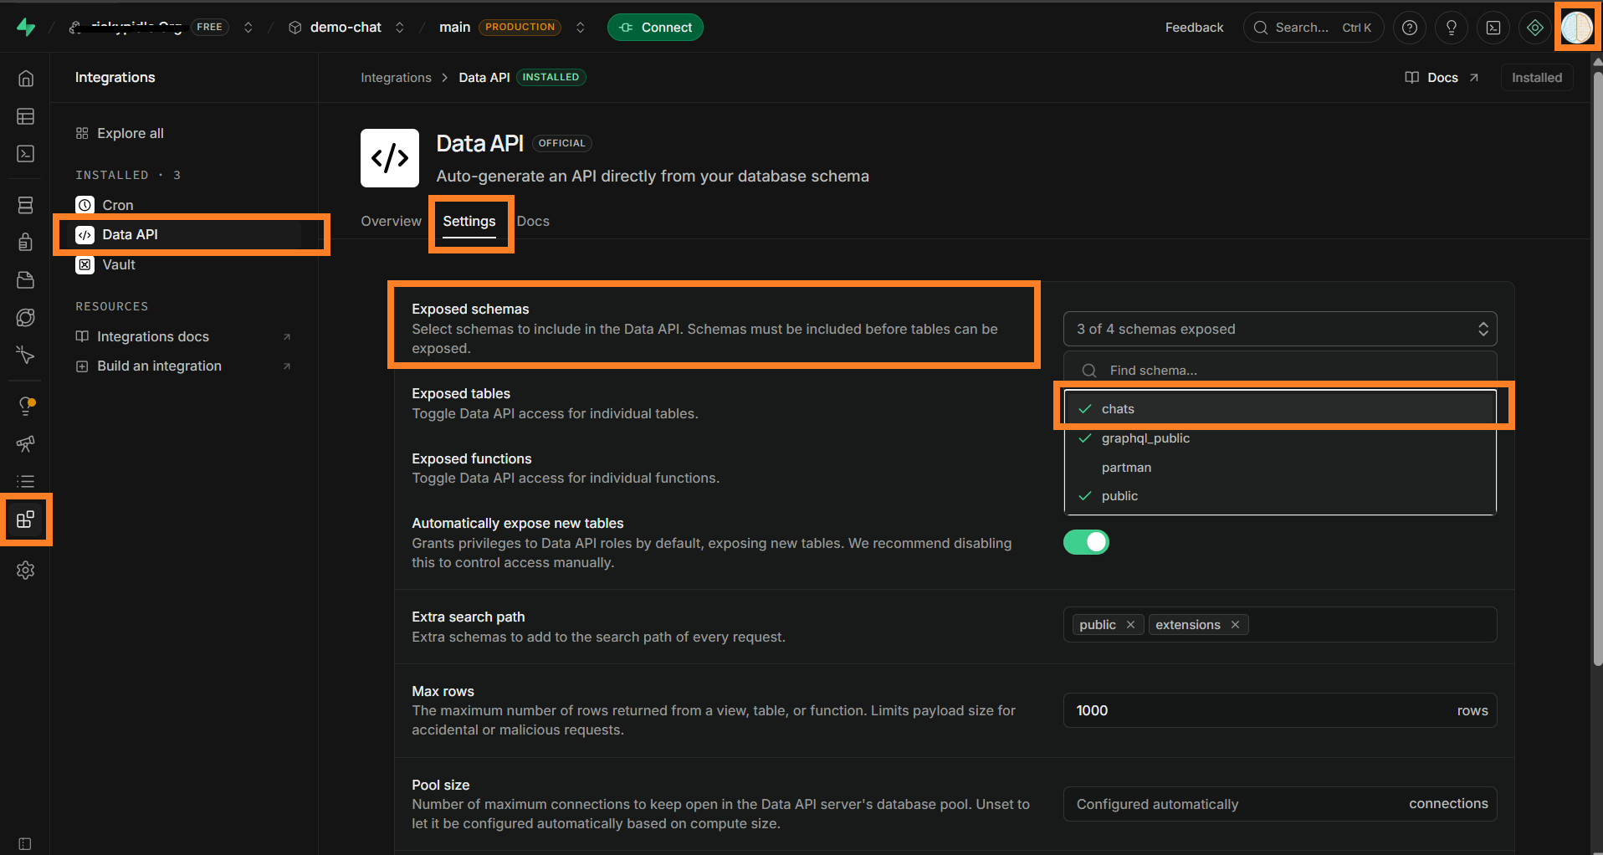Image resolution: width=1603 pixels, height=855 pixels.
Task: Switch to the Settings tab
Action: point(469,221)
